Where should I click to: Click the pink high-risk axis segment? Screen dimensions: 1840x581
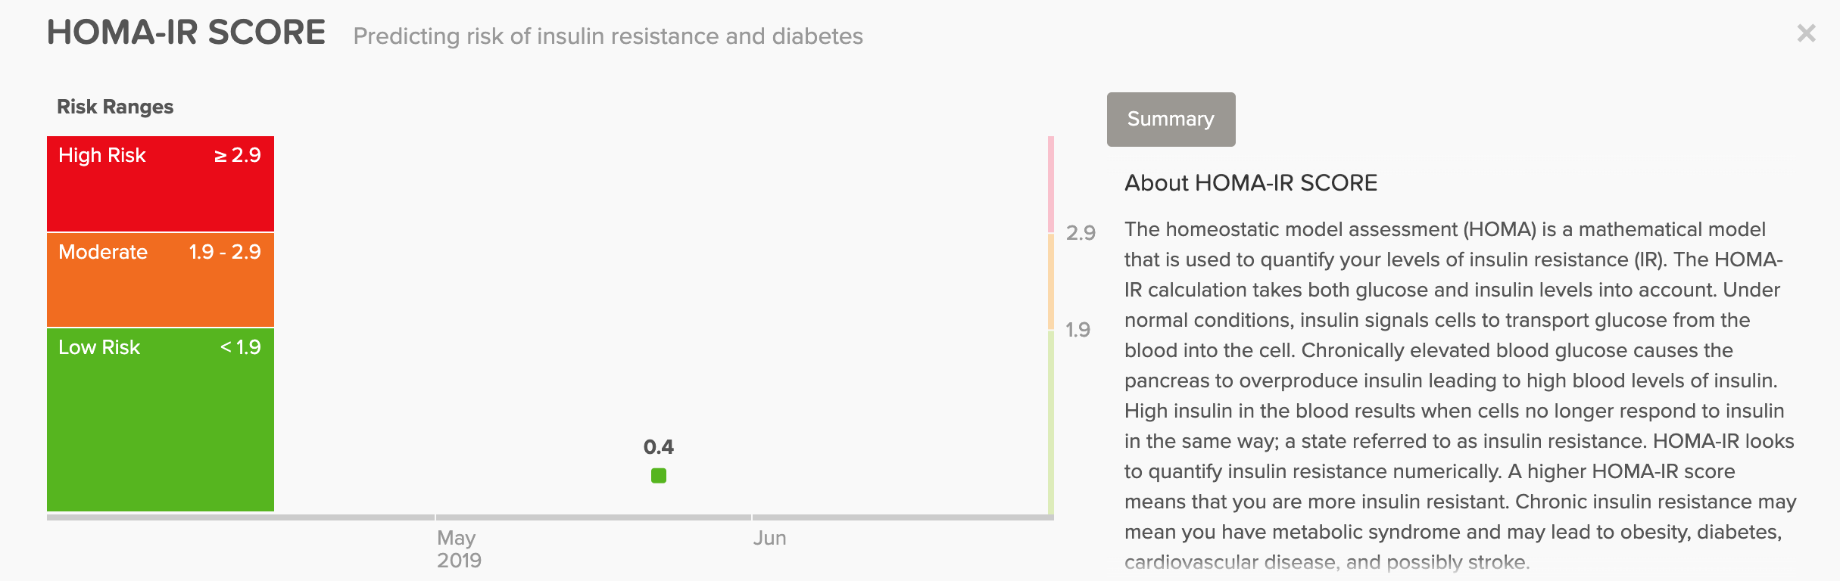point(1051,184)
